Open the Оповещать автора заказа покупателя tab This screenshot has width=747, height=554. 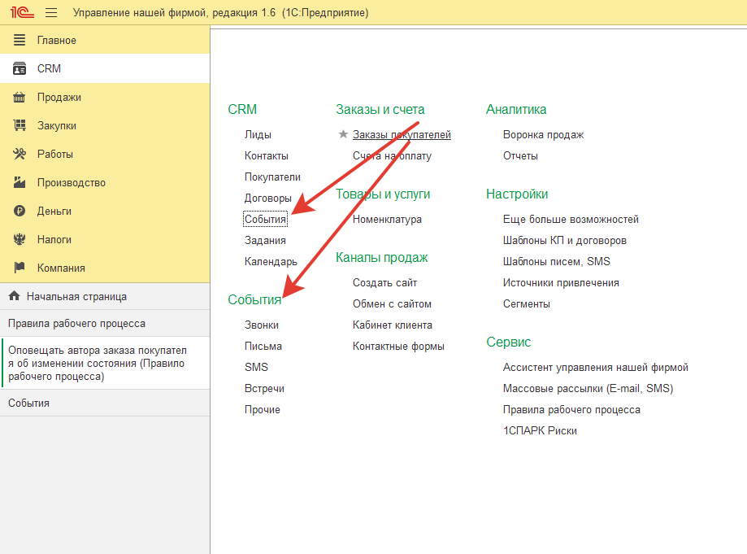(x=105, y=364)
